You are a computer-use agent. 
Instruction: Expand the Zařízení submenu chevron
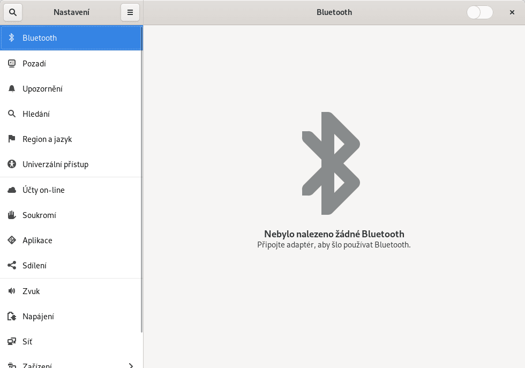[x=131, y=365]
